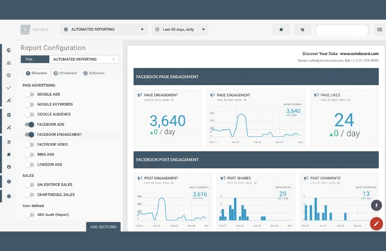Click the empty search field at top
The width and height of the screenshot is (386, 251).
point(341,30)
